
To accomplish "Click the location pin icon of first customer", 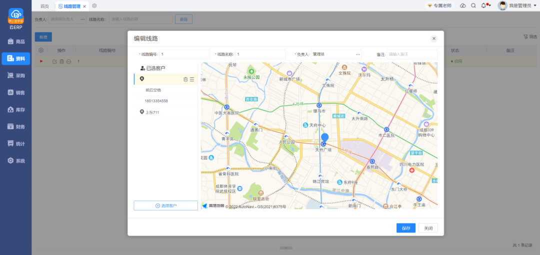I will point(142,79).
